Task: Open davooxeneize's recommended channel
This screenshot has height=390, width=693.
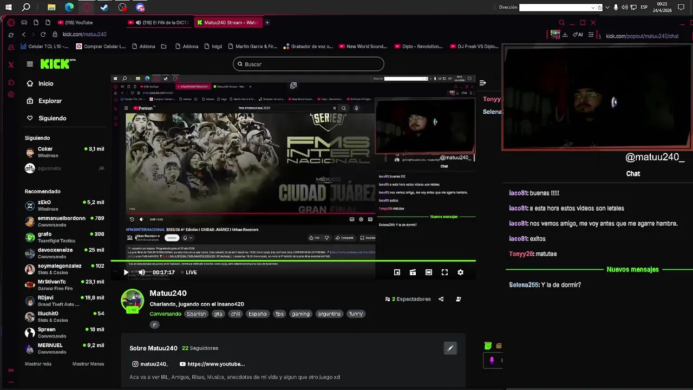Action: tap(64, 253)
